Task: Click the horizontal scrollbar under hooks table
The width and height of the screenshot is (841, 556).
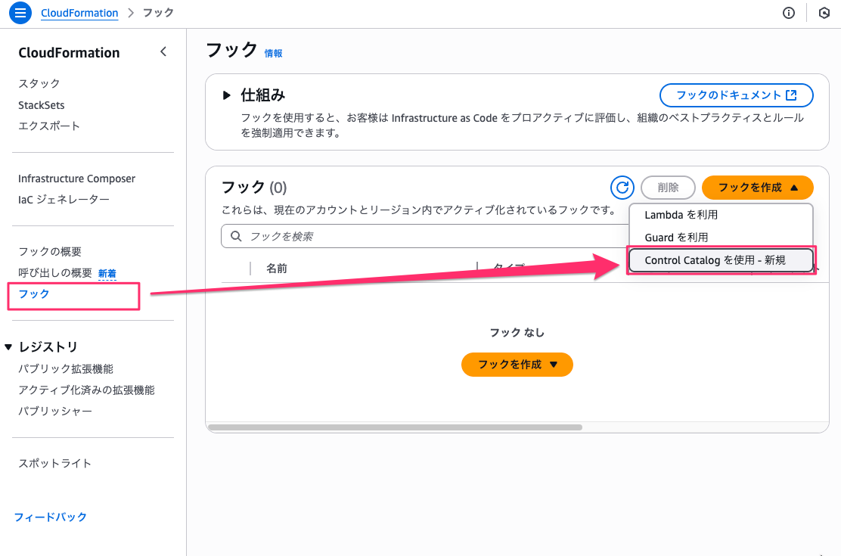Action: 395,427
